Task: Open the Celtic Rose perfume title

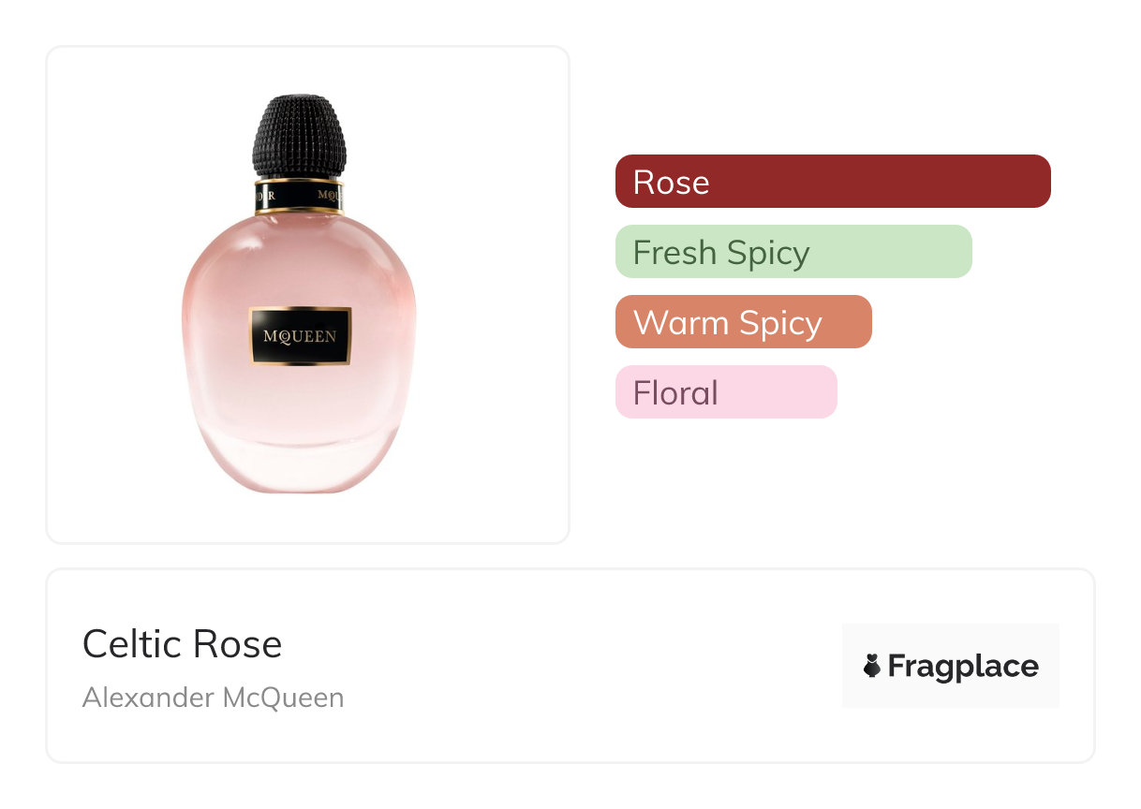Action: coord(182,643)
